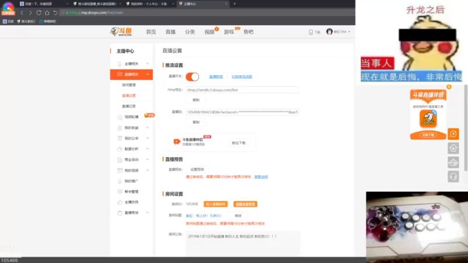Click the document icon beside 商业活动

click(120, 160)
